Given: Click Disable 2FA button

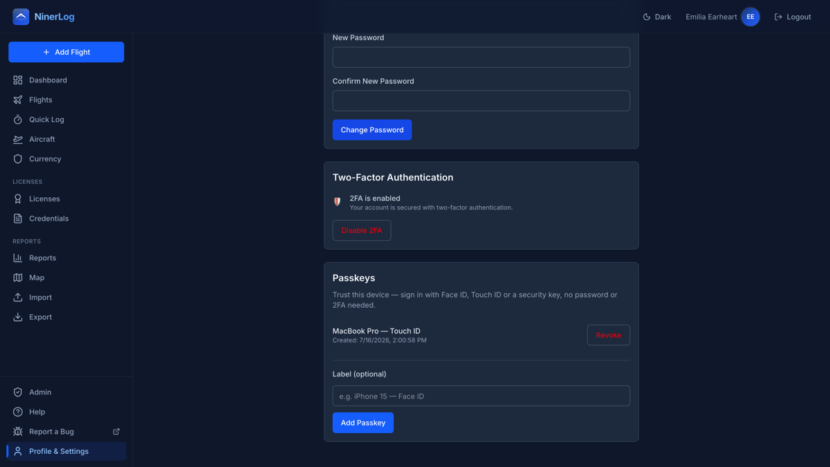Looking at the screenshot, I should click(x=362, y=230).
